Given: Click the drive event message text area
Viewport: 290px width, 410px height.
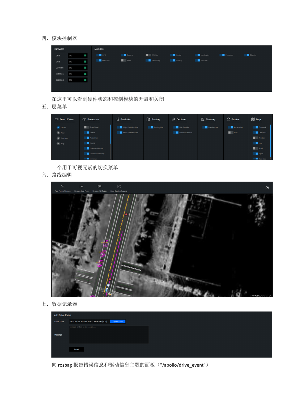Looking at the screenshot, I should point(109,335).
